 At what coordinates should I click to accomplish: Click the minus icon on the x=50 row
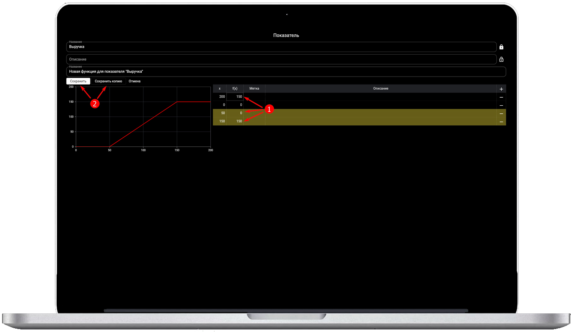click(x=501, y=113)
